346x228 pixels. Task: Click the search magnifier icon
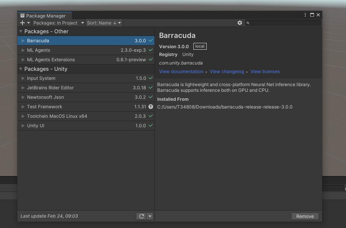tap(248, 23)
